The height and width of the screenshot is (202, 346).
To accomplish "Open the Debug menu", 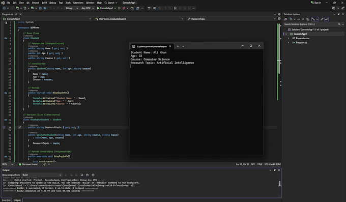I will (x=52, y=3).
